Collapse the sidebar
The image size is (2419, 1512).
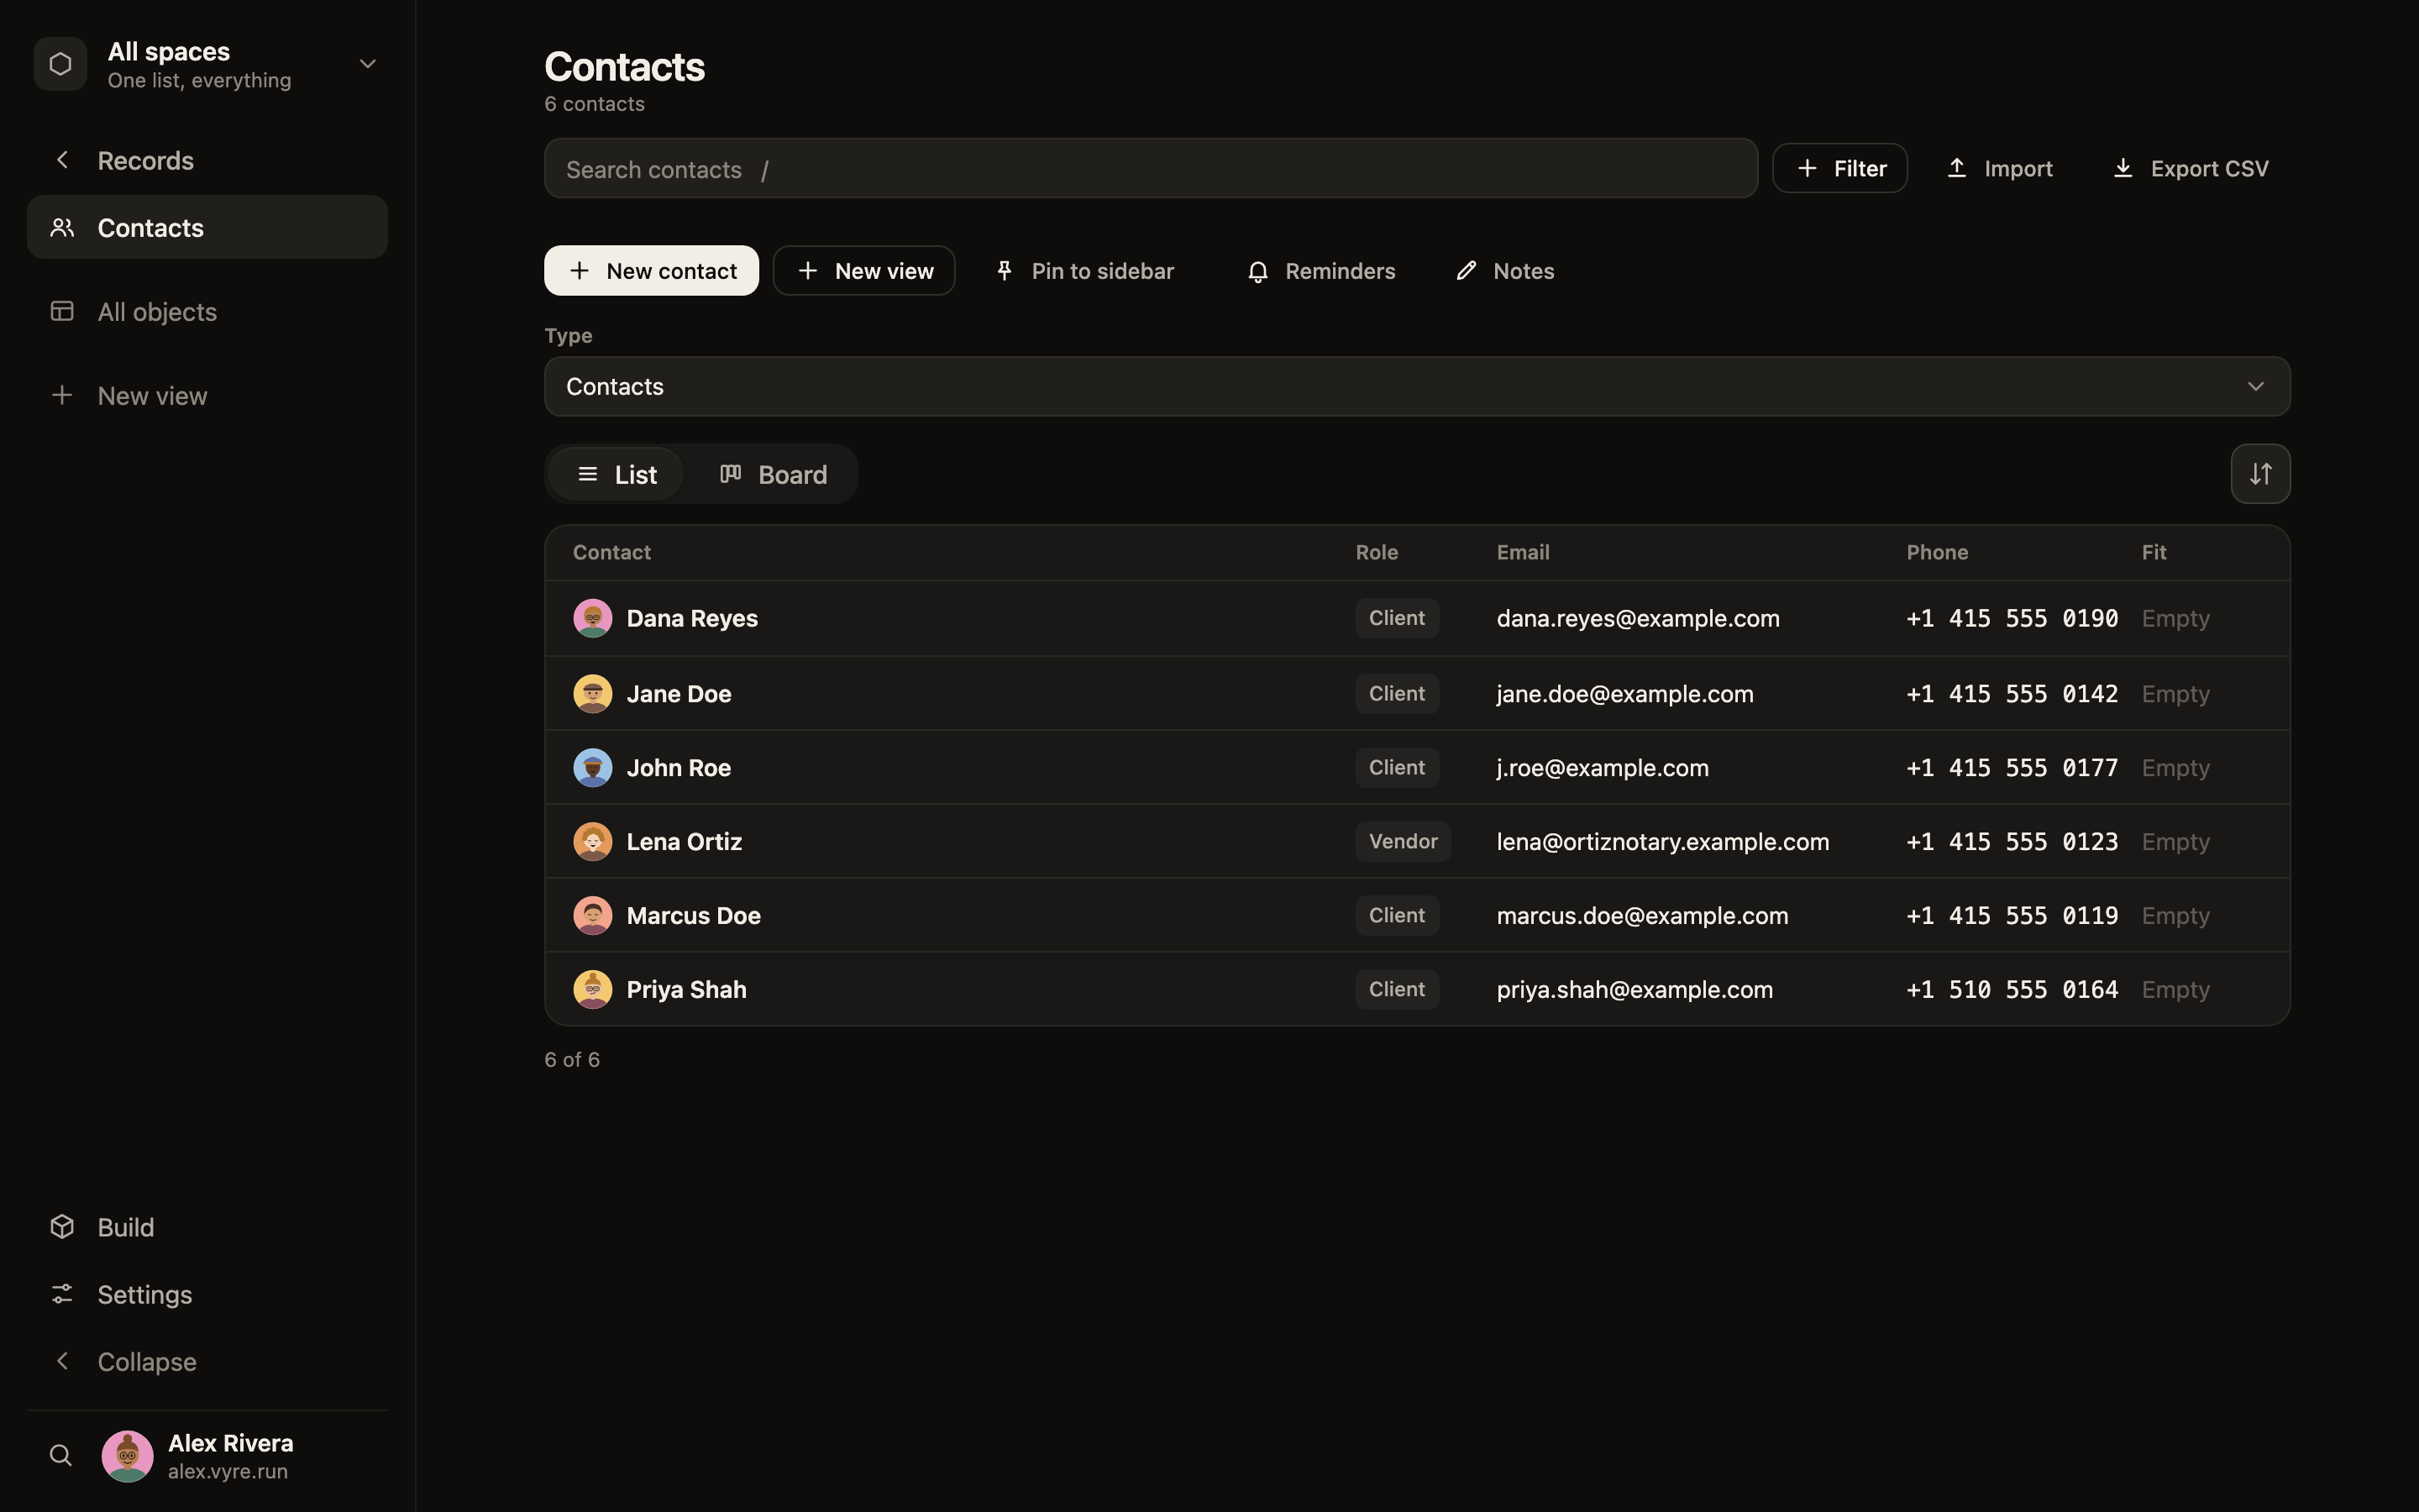point(207,1362)
